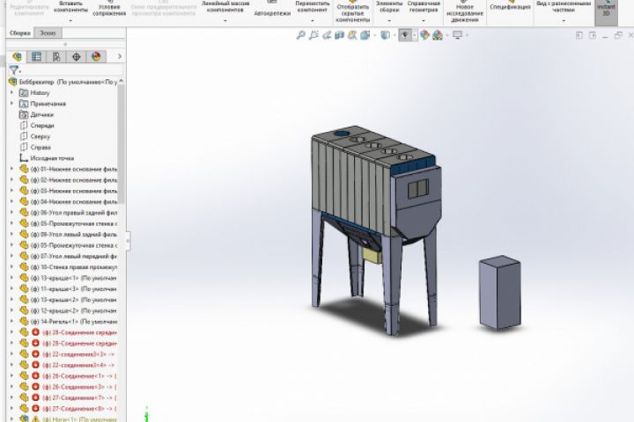Click the Previous View icon
Screen dimensions: 634x422
(327, 35)
